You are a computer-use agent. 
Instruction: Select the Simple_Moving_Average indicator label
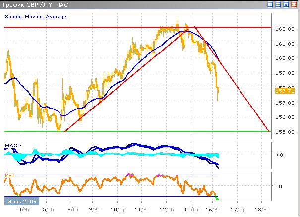(36, 16)
